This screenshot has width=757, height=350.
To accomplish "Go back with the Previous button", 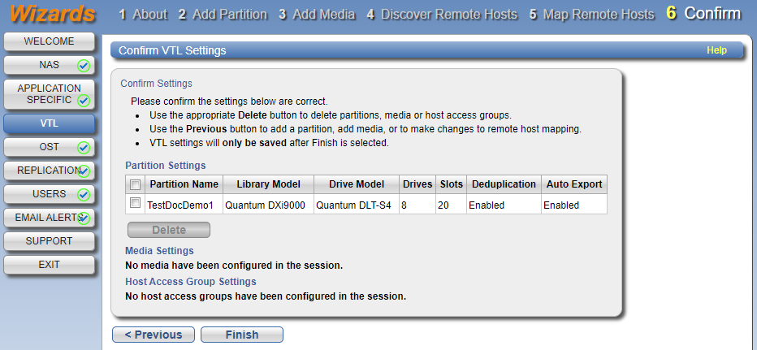I will (154, 335).
